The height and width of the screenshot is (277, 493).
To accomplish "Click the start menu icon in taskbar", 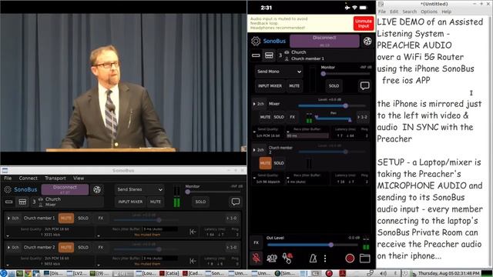I will pyautogui.click(x=3, y=273).
